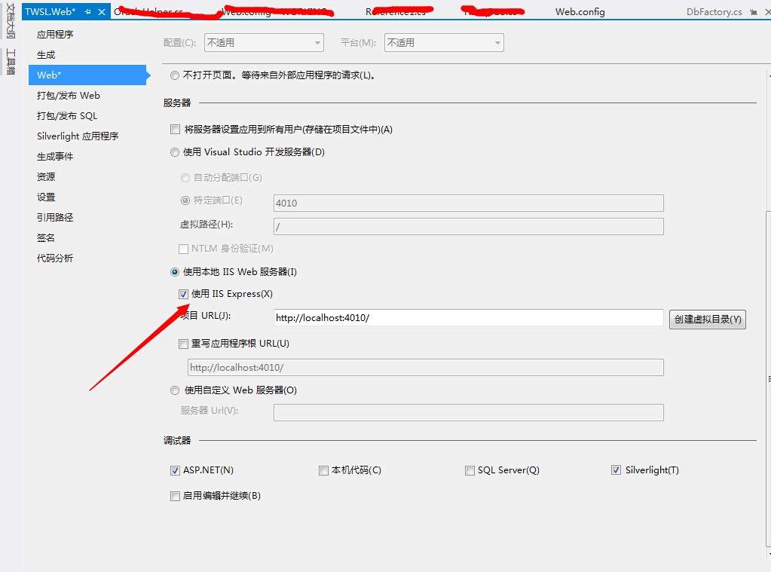
Task: Select 使用自定义 Web 服务器 radio
Action: (175, 390)
